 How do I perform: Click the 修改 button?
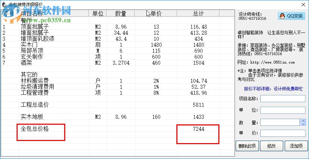pos(271,146)
